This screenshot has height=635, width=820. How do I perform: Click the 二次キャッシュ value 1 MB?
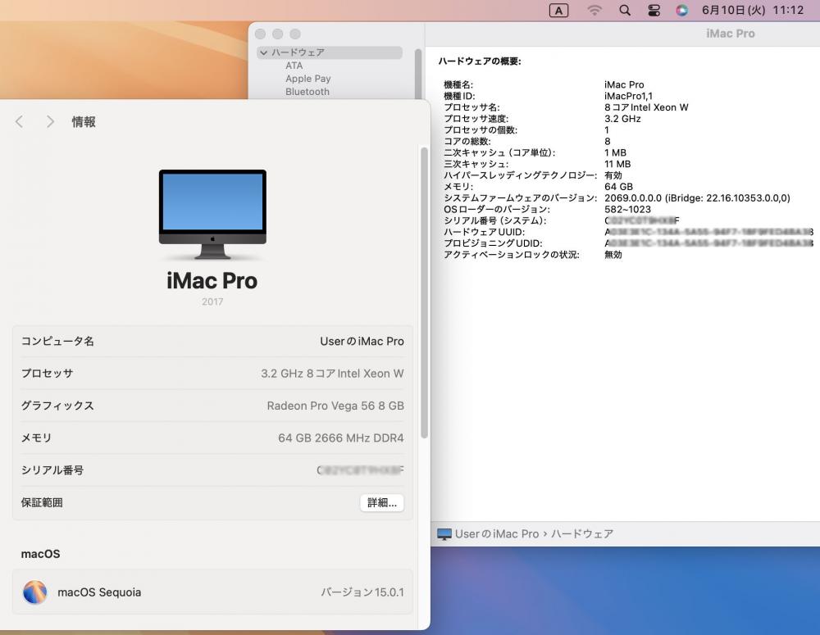click(x=615, y=152)
